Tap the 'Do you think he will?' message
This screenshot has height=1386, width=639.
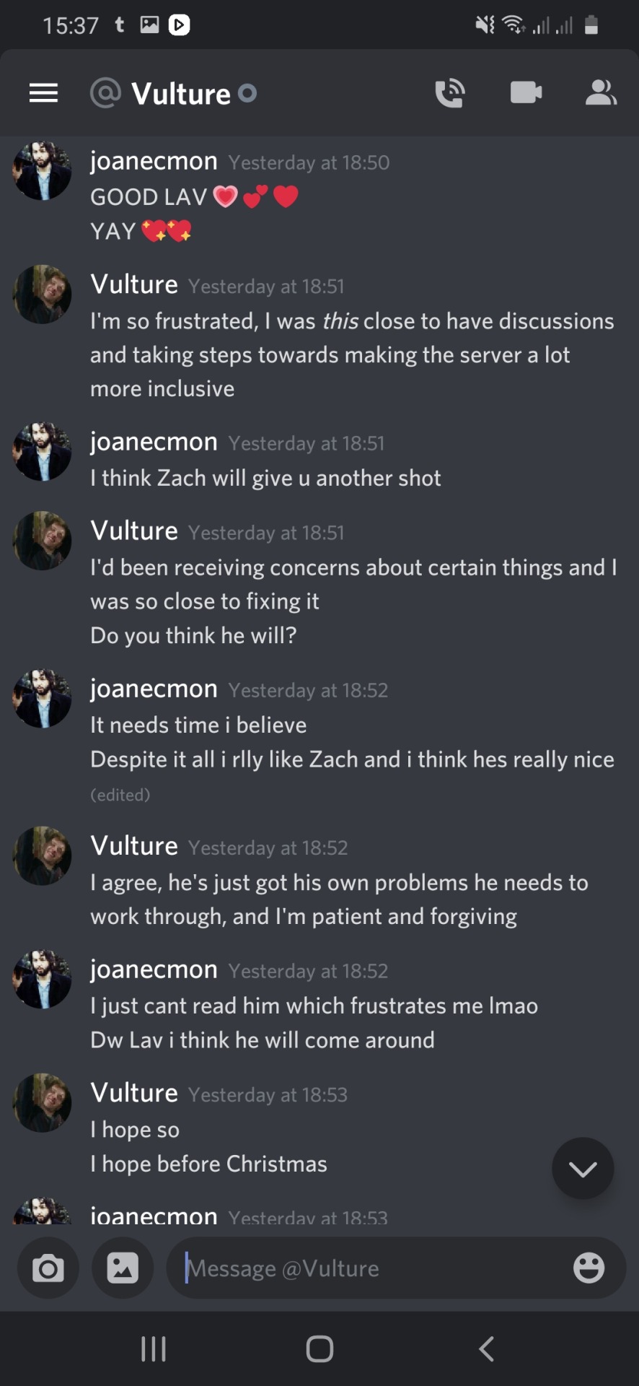[193, 635]
